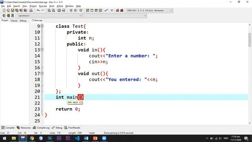Open the (globals) scope dropdown
The image size is (252, 142).
tap(50, 16)
